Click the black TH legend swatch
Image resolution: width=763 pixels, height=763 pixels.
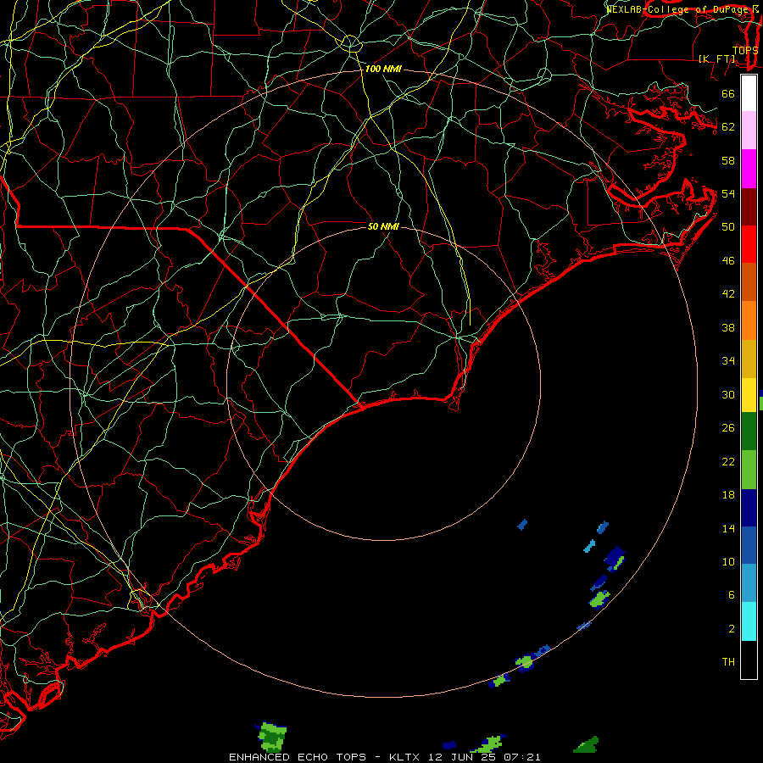click(749, 660)
